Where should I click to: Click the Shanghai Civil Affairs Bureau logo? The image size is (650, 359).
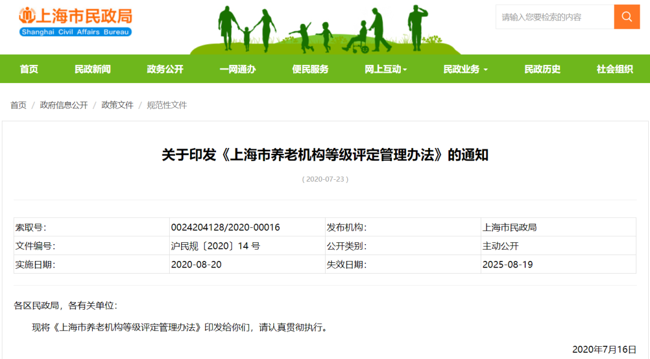(x=75, y=22)
